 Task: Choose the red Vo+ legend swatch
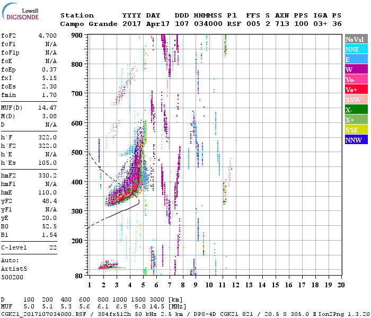pos(356,90)
